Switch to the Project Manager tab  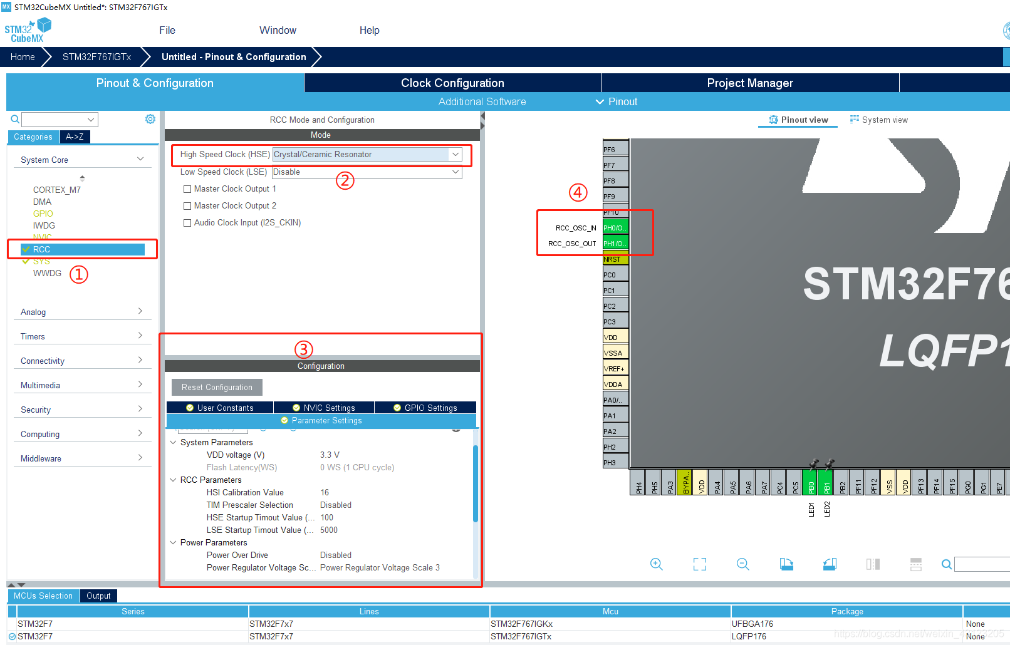point(750,83)
